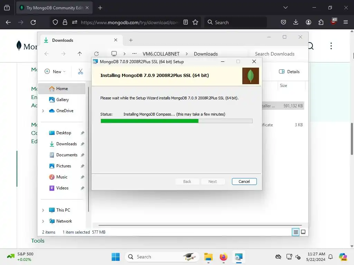Click Firefox taskbar icon
The height and width of the screenshot is (265, 354).
pyautogui.click(x=224, y=257)
